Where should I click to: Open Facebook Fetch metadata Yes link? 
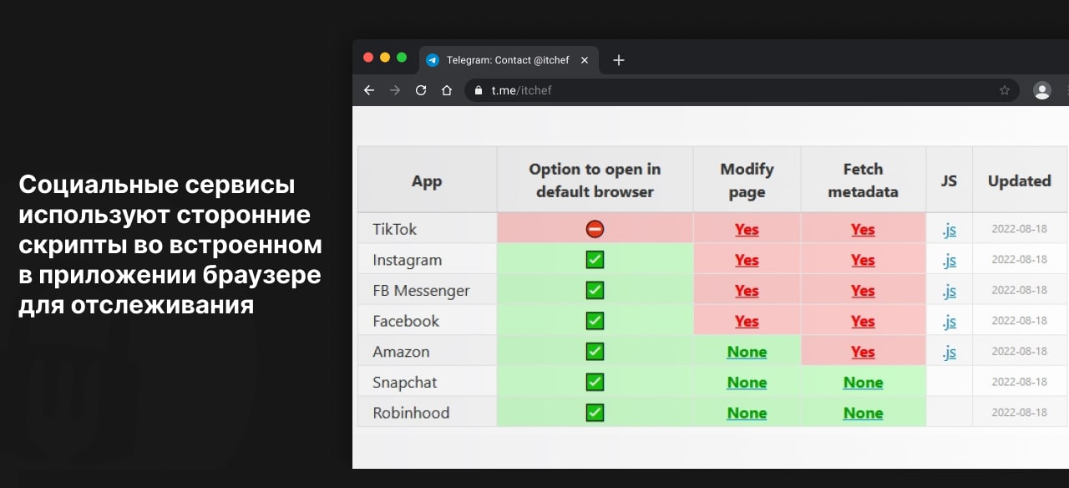pyautogui.click(x=863, y=321)
